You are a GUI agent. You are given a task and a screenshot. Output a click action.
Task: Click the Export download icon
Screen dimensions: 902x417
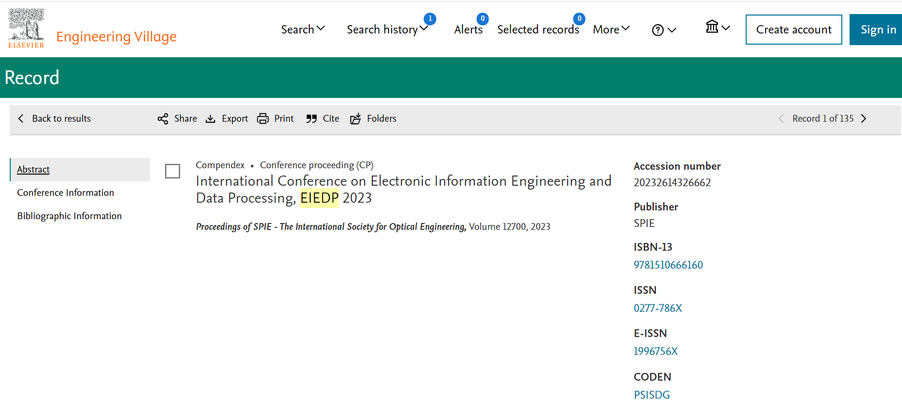click(211, 119)
